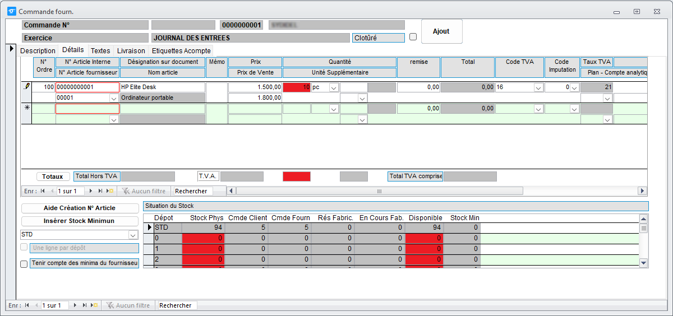Click the red quantity field showing 10
The image size is (673, 316).
[x=297, y=87]
